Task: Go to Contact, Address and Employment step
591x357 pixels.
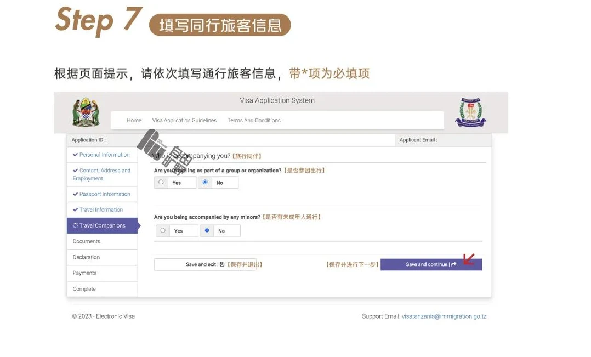Action: click(x=102, y=174)
